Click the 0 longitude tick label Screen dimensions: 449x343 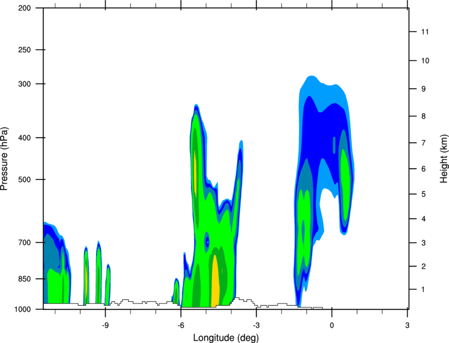[332, 326]
